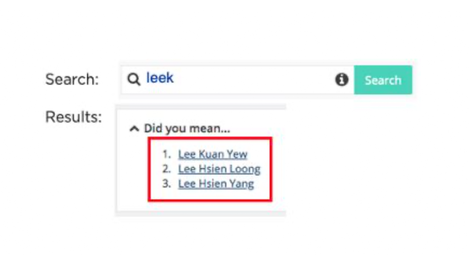469x264 pixels.
Task: Click the magnifying glass icon in search field
Action: click(134, 79)
